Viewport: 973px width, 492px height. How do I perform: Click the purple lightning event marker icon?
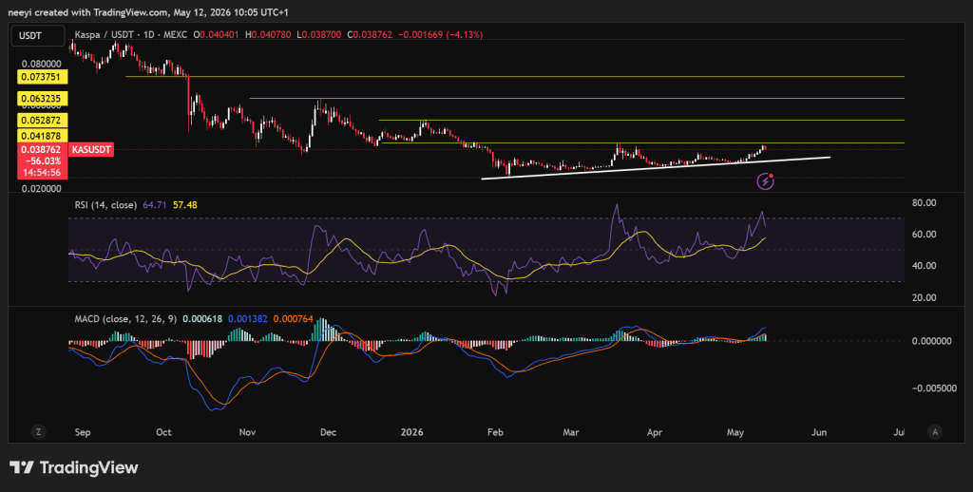(x=766, y=181)
